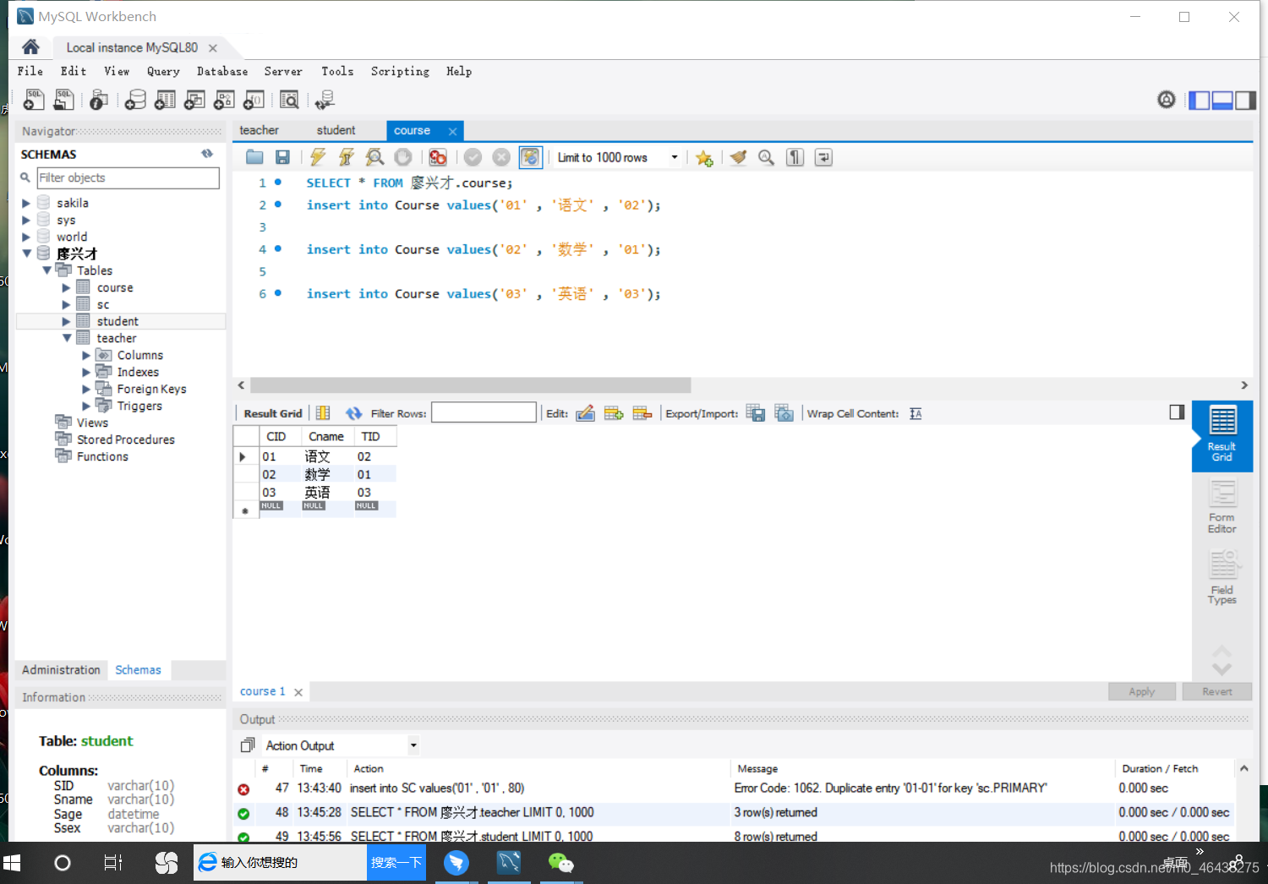Save query as snippet star icon
This screenshot has width=1268, height=884.
pyautogui.click(x=704, y=158)
